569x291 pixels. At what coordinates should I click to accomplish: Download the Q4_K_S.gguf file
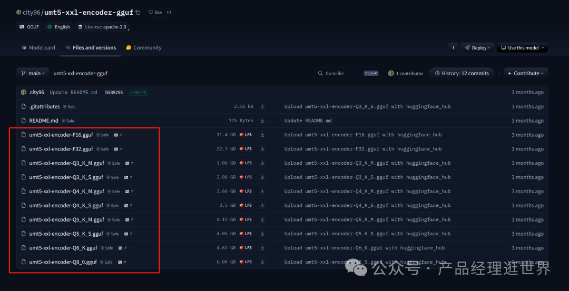point(262,205)
